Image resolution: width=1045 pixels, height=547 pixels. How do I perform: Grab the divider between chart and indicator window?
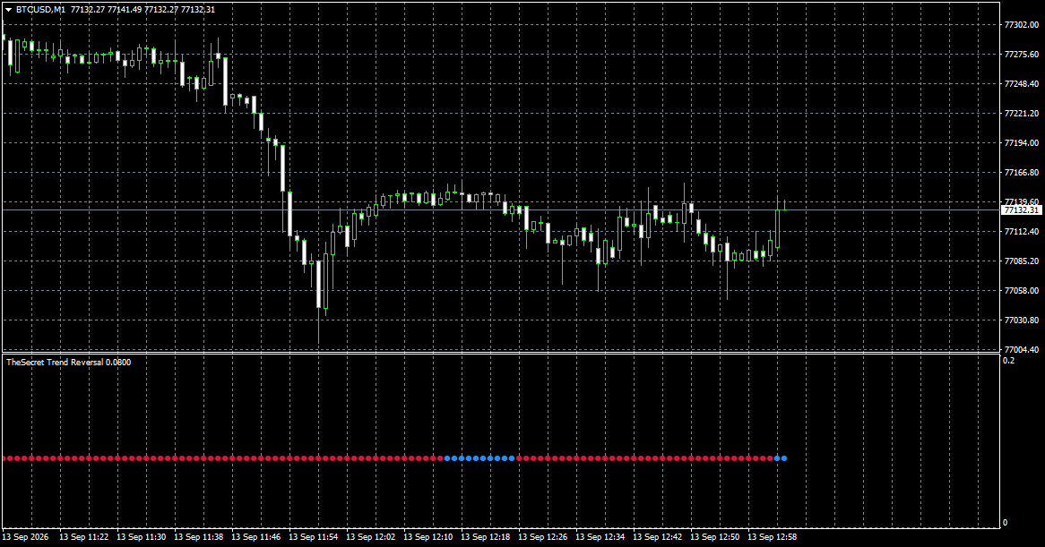click(x=500, y=353)
